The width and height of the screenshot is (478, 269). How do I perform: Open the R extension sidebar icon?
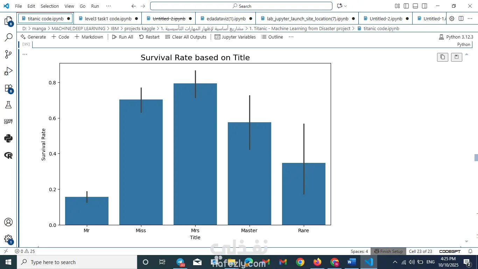[x=8, y=155]
